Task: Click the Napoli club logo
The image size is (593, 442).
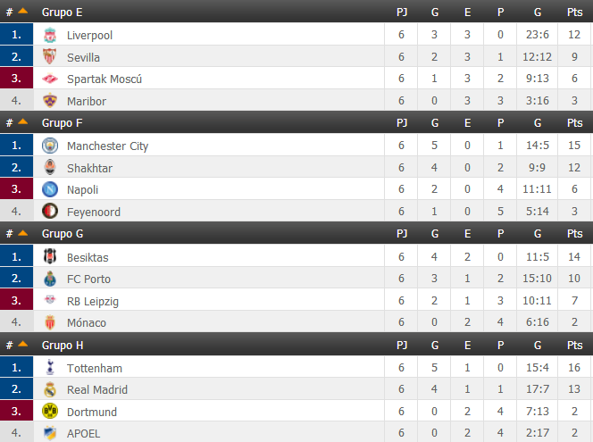Action: click(50, 189)
